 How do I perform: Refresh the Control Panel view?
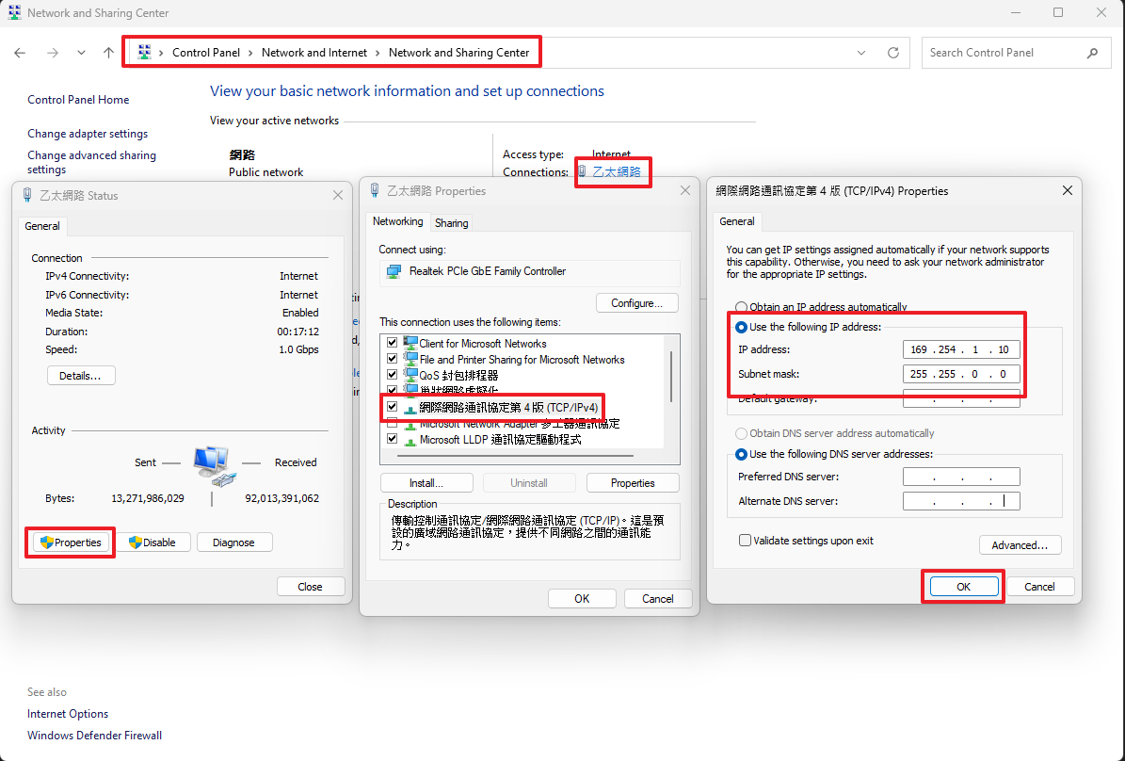tap(893, 53)
